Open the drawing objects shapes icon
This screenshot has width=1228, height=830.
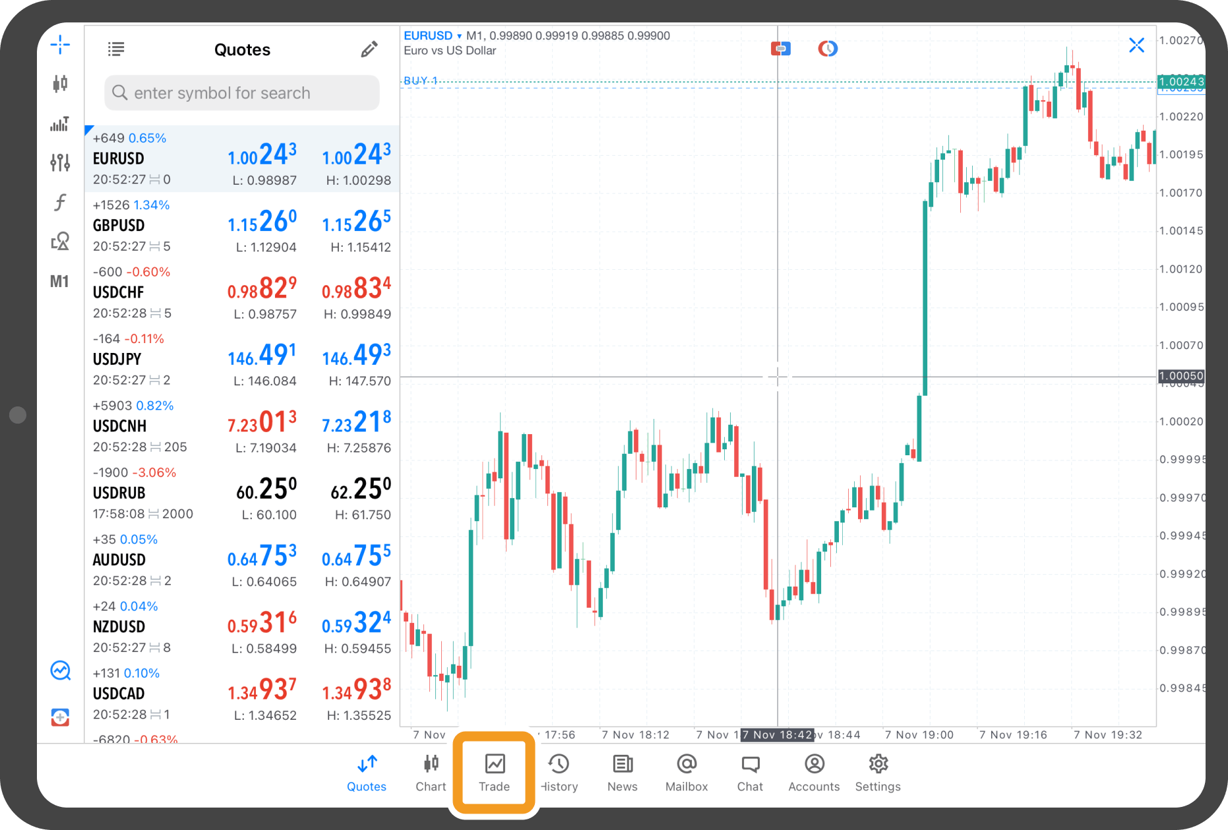point(60,241)
